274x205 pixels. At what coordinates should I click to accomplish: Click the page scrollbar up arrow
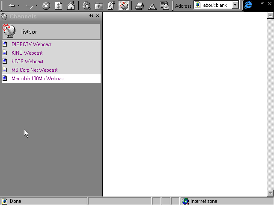(270, 16)
